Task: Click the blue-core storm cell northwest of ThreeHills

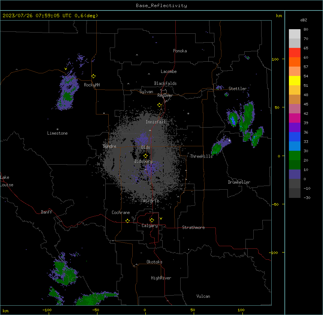Action: [x=233, y=119]
